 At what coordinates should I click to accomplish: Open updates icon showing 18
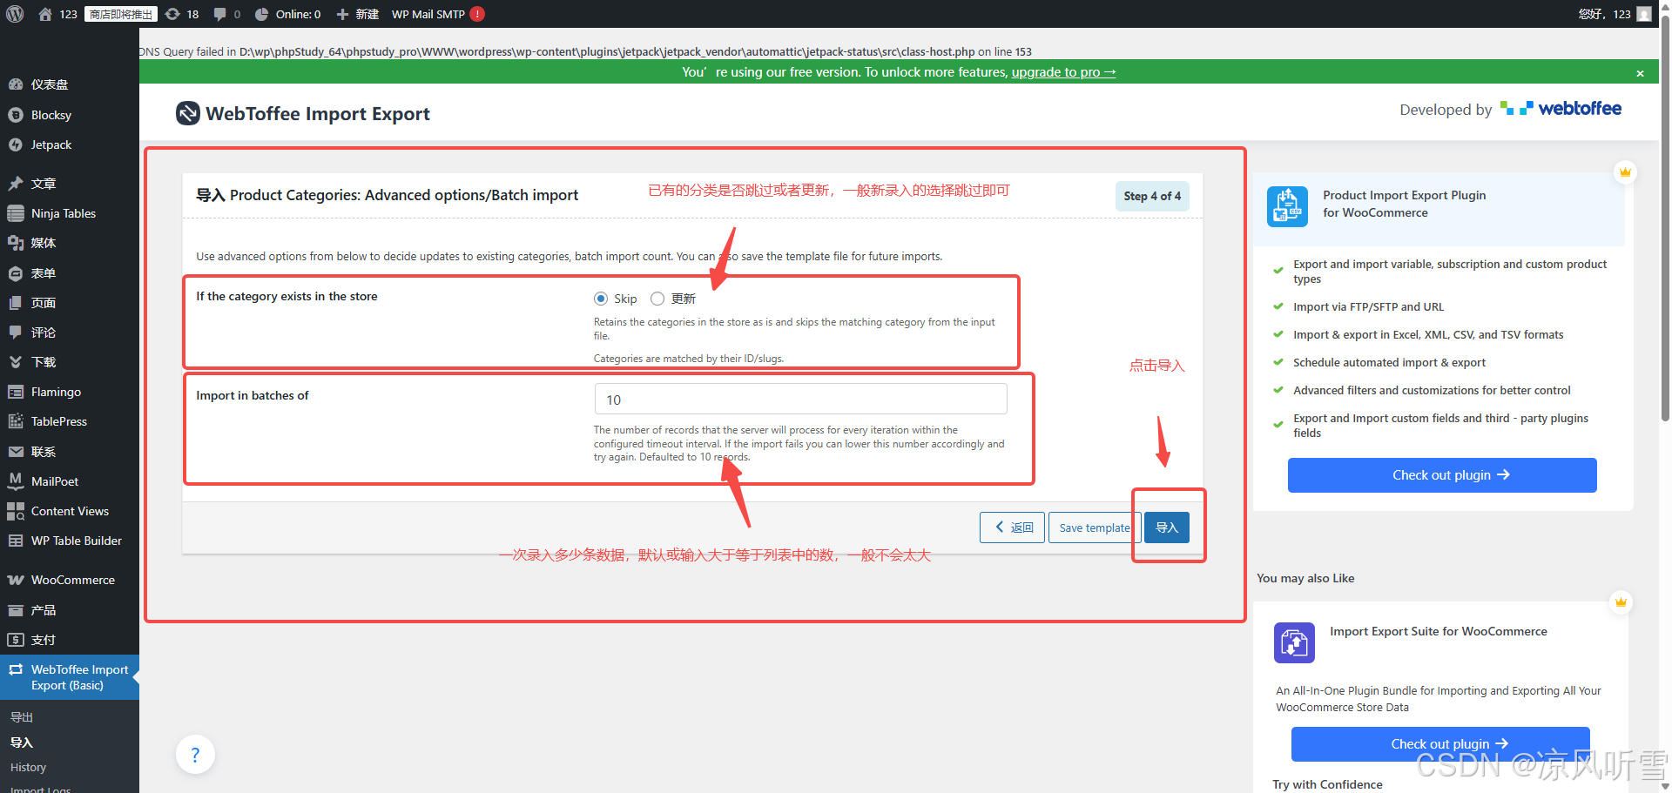pyautogui.click(x=182, y=14)
